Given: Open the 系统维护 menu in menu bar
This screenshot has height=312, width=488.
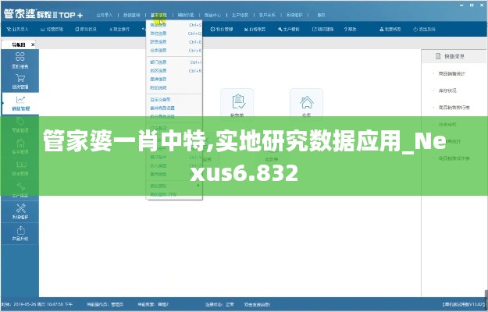Looking at the screenshot, I should click(294, 15).
